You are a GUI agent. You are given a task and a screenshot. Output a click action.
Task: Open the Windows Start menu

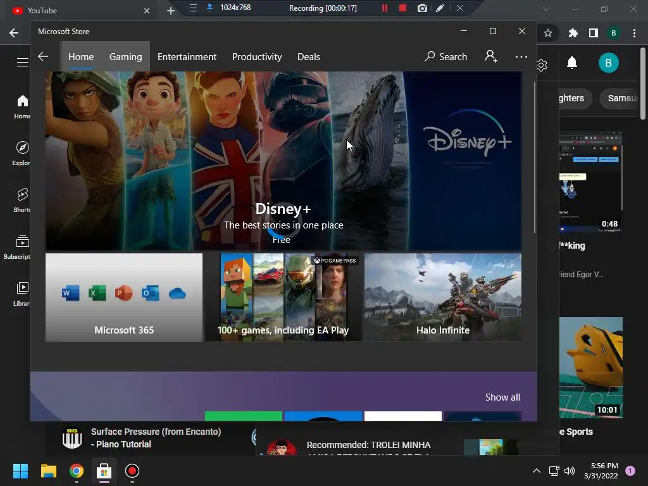pyautogui.click(x=20, y=471)
